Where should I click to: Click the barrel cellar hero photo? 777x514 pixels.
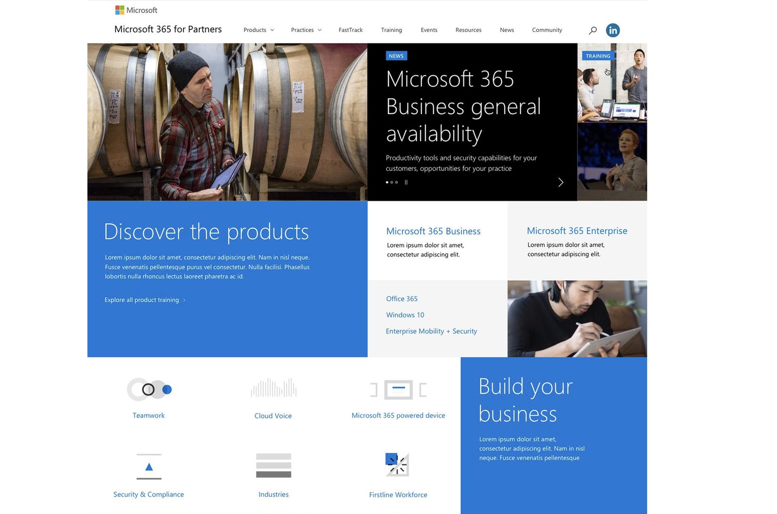pyautogui.click(x=227, y=122)
